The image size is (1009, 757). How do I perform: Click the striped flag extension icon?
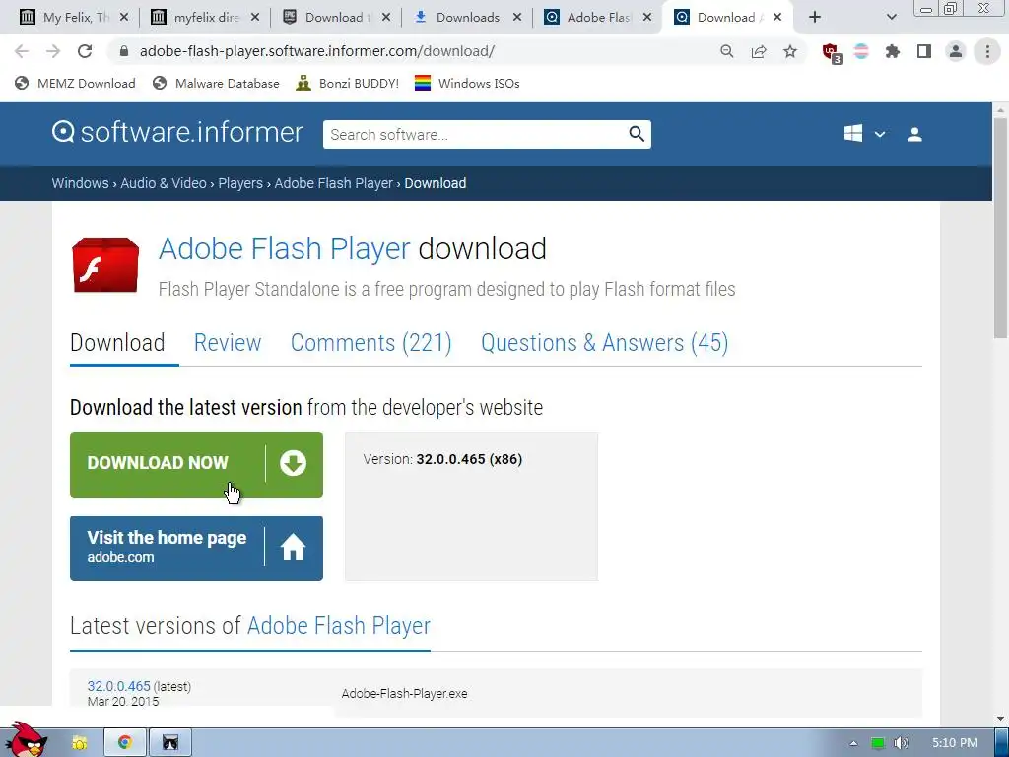click(861, 51)
